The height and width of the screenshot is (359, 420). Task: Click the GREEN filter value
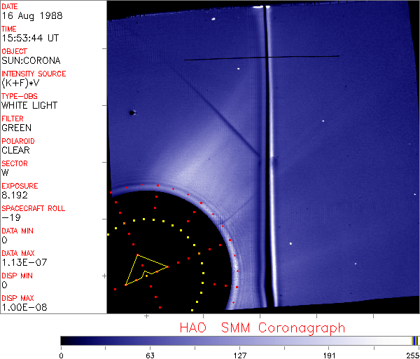(x=16, y=128)
